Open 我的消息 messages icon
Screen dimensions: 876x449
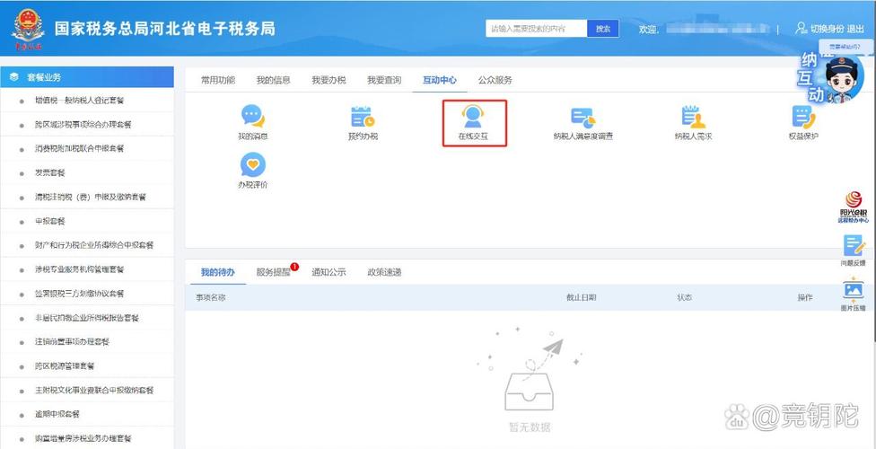click(253, 117)
